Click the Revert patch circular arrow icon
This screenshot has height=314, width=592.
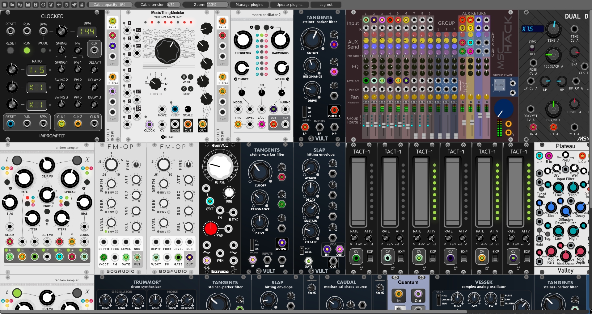coord(43,5)
